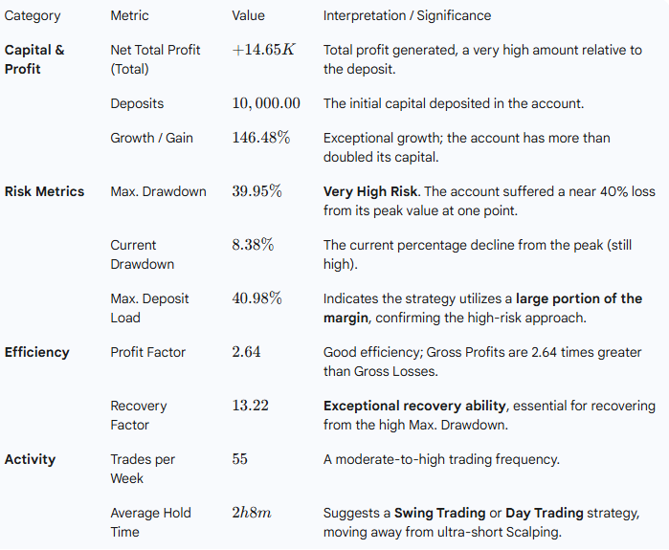Click the Value column header
The height and width of the screenshot is (550, 669).
coord(248,15)
